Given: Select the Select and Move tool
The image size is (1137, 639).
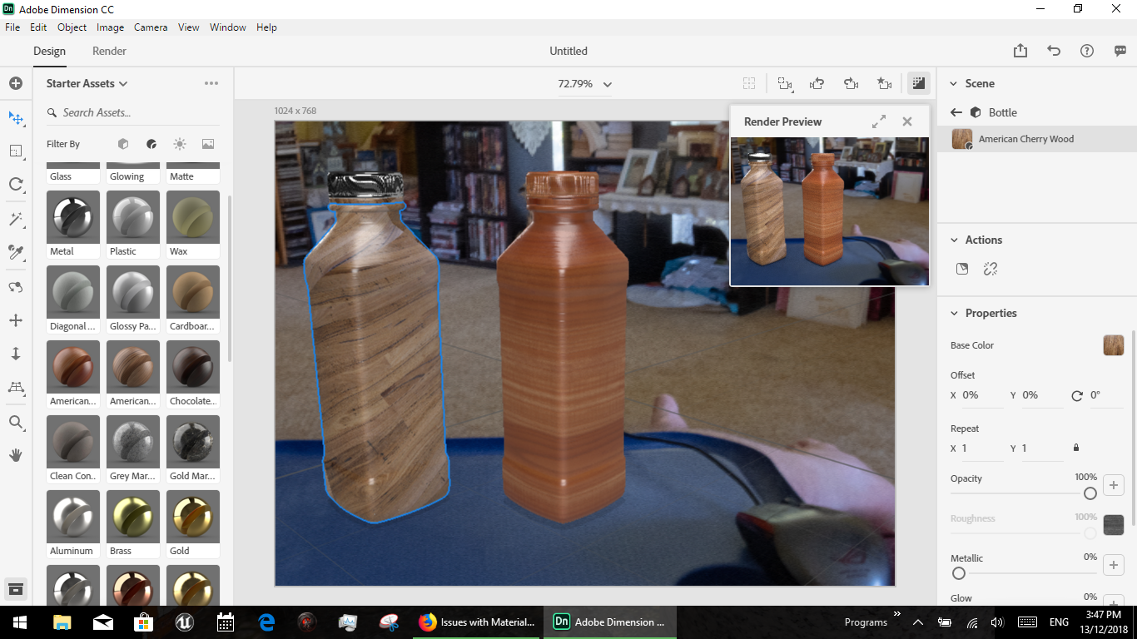Looking at the screenshot, I should [x=16, y=118].
